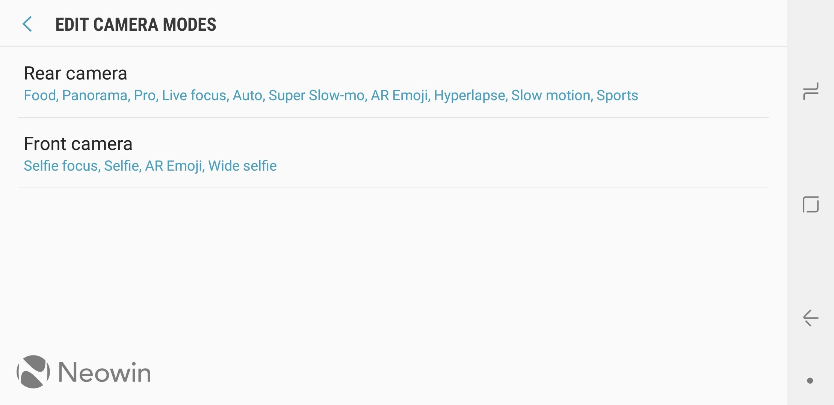Select Wide selfie in front camera modes
Screen dimensions: 834x405
(242, 166)
